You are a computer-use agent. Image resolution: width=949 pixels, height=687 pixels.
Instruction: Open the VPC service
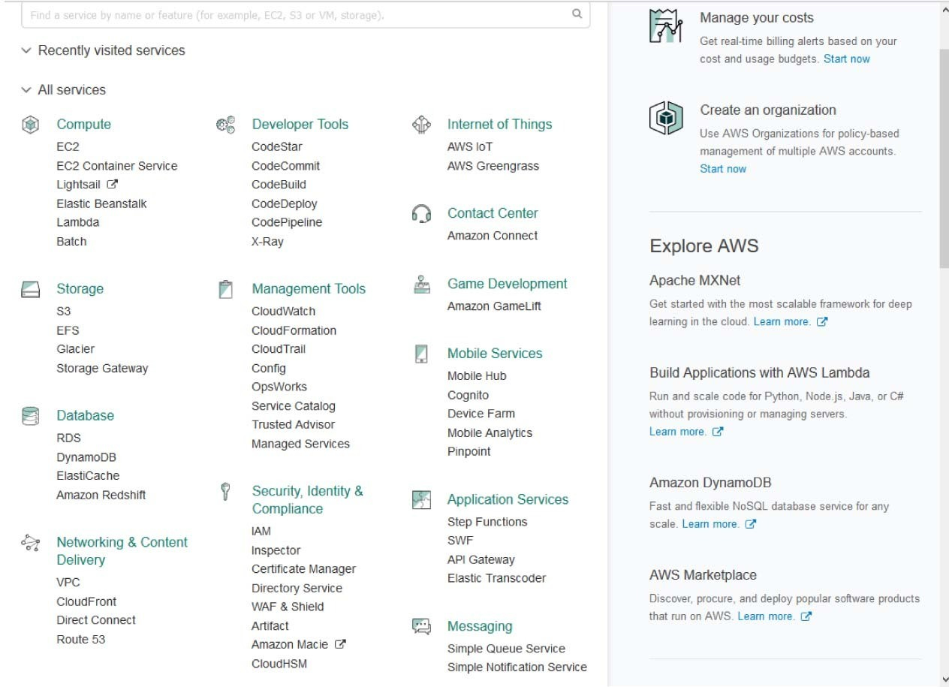(68, 583)
